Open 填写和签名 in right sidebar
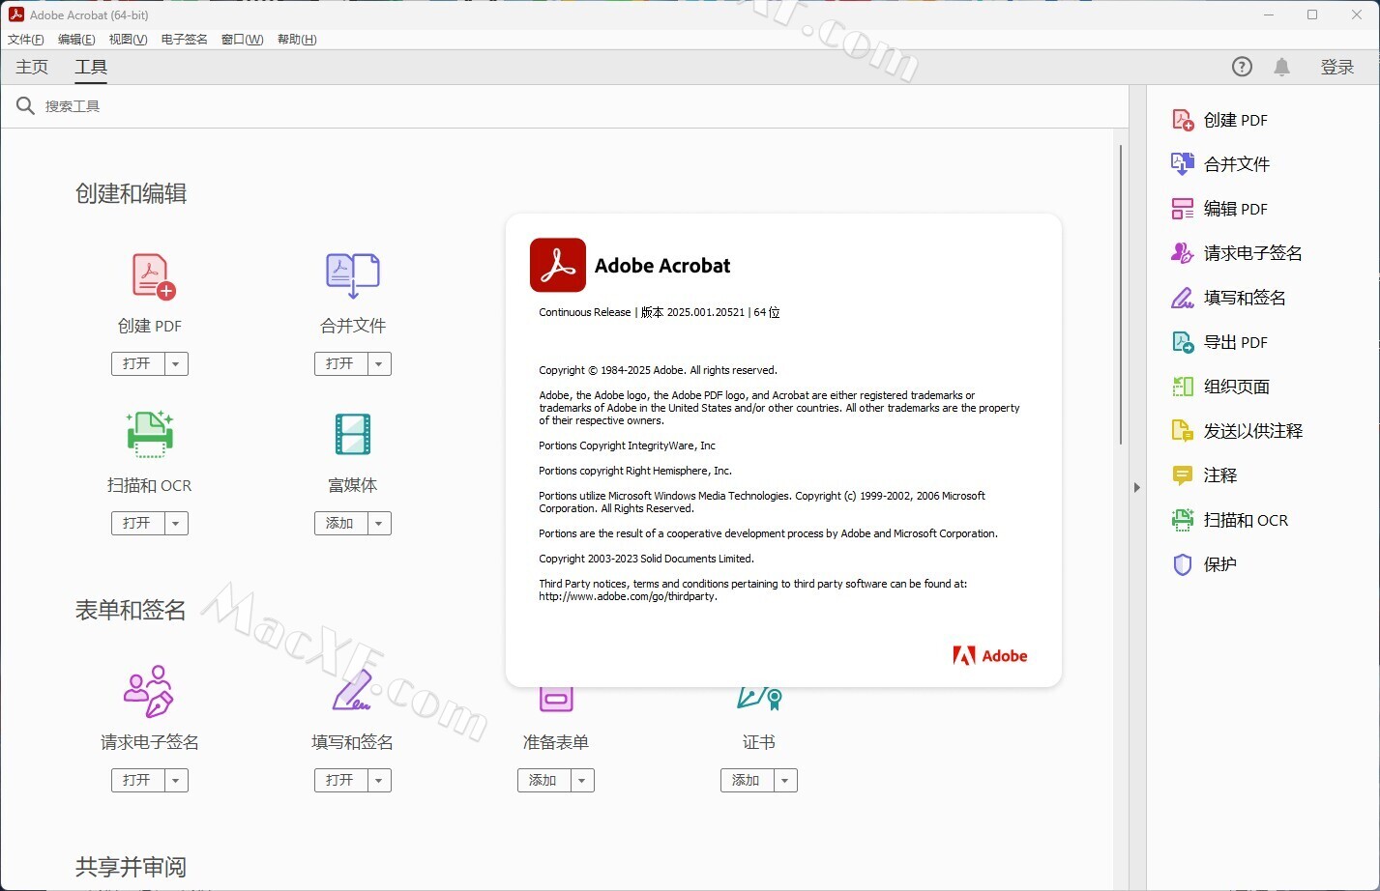 tap(1228, 298)
